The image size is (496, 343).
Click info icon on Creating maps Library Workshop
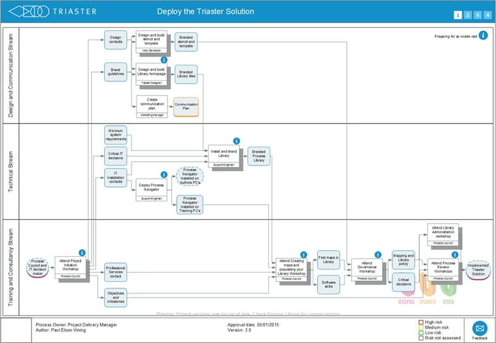(x=303, y=255)
